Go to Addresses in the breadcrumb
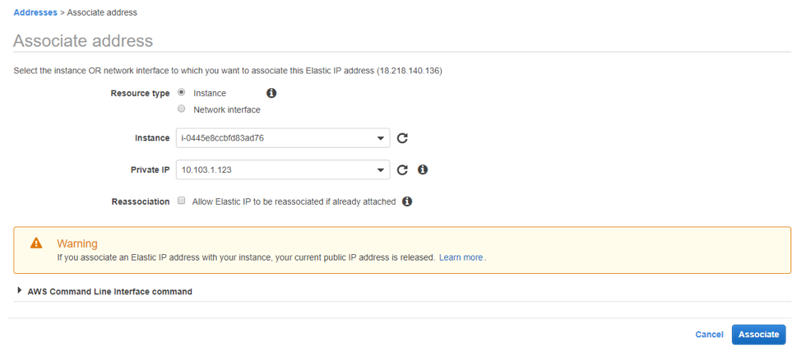 [35, 12]
